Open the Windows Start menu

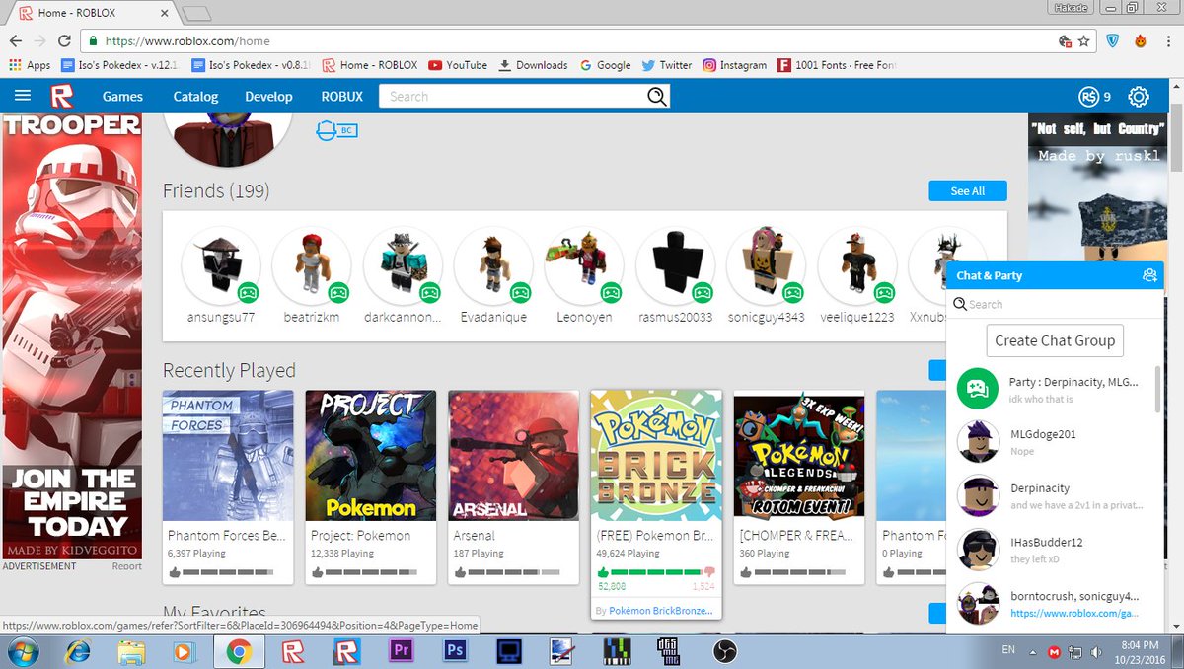click(x=22, y=651)
